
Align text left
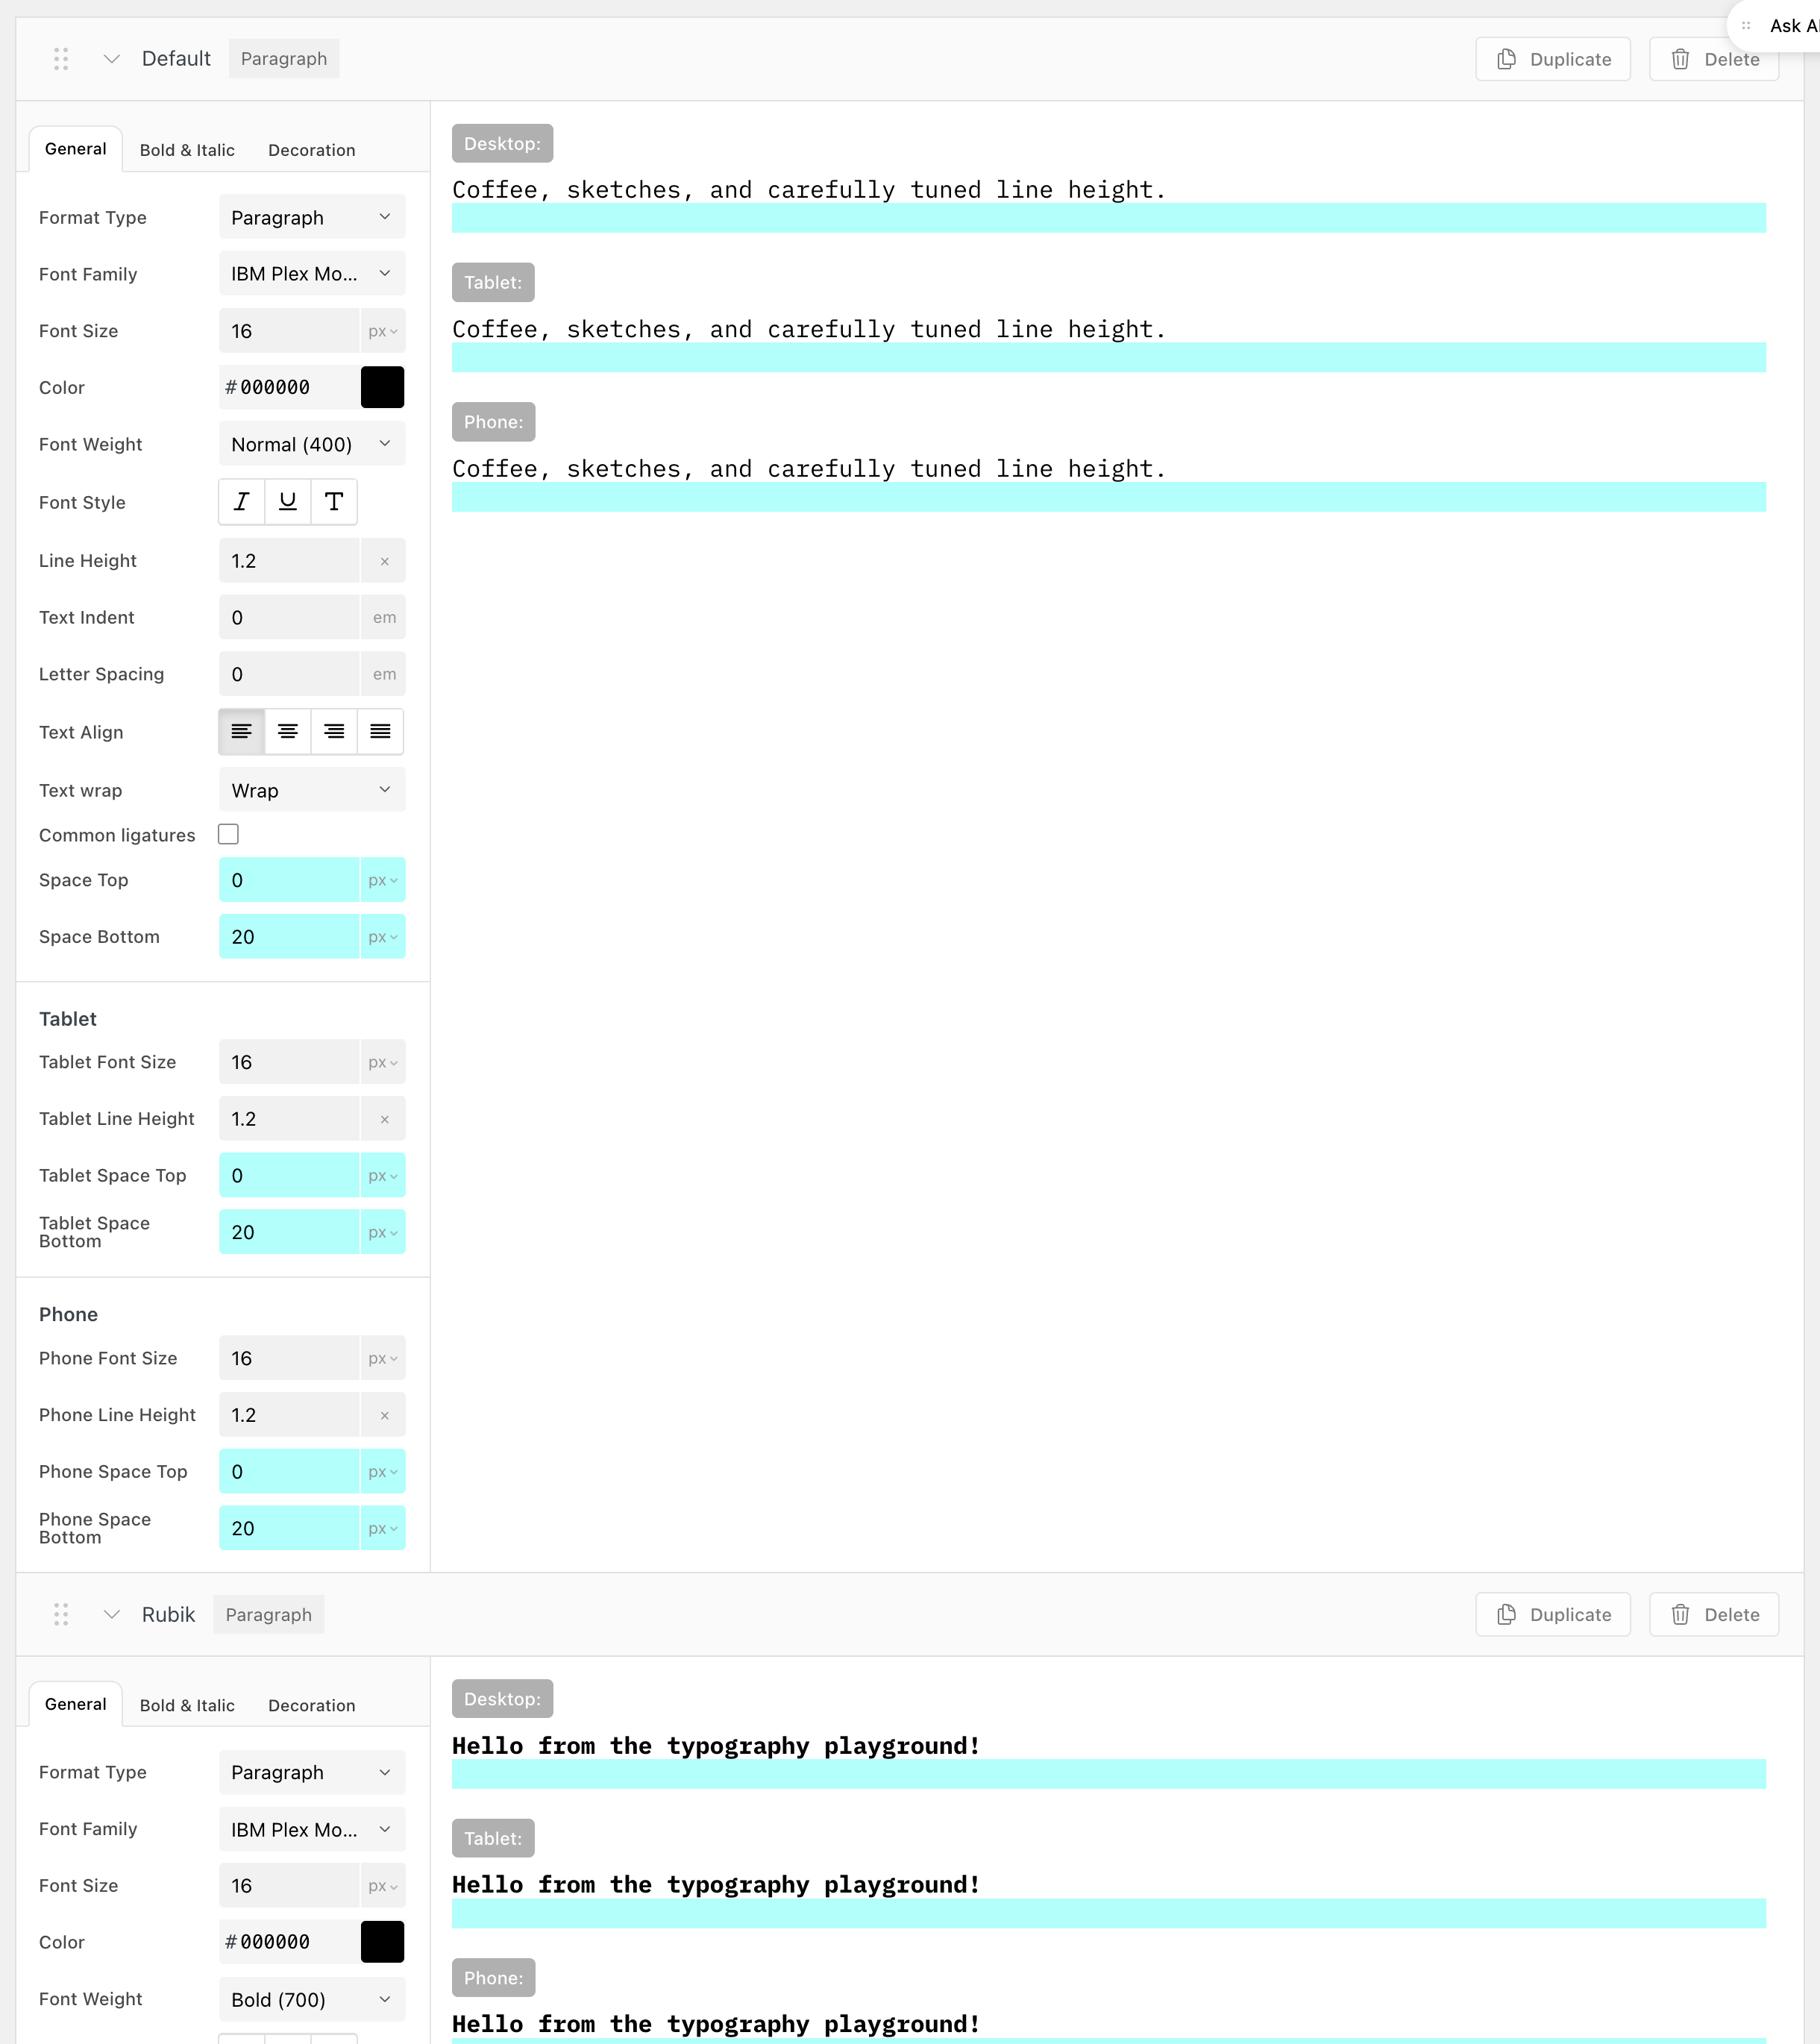click(242, 732)
